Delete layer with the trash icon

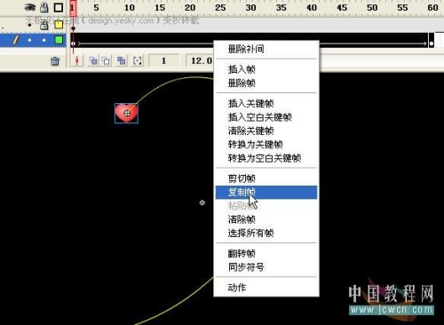(x=55, y=61)
